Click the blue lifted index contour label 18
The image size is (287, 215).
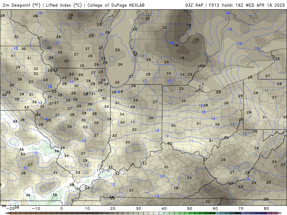click(118, 92)
